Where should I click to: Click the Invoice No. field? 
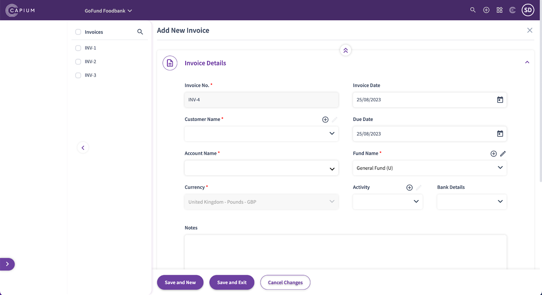(262, 100)
